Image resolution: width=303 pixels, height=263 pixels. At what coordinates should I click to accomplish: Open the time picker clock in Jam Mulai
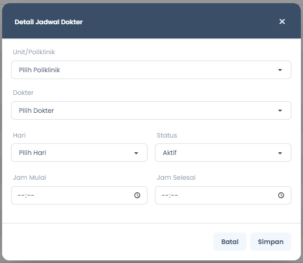coord(137,195)
